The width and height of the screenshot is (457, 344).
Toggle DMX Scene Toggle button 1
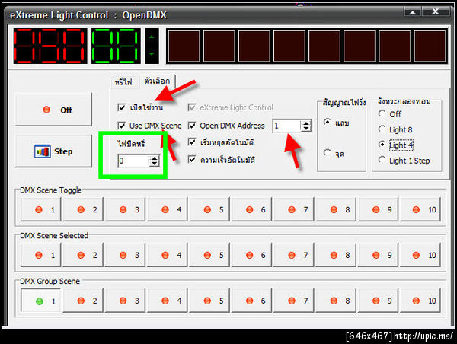pos(41,209)
